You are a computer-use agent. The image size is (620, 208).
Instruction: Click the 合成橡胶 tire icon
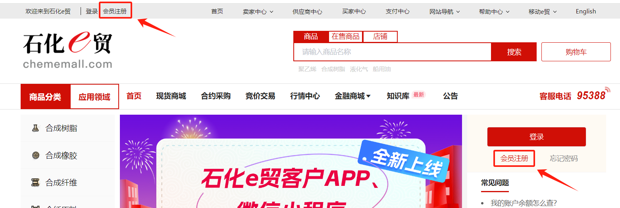point(36,155)
